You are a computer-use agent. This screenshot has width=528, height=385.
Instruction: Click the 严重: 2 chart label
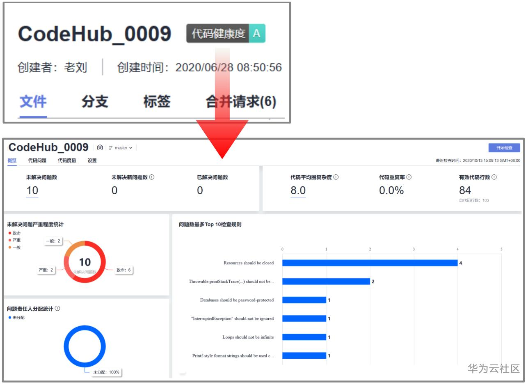click(x=46, y=270)
